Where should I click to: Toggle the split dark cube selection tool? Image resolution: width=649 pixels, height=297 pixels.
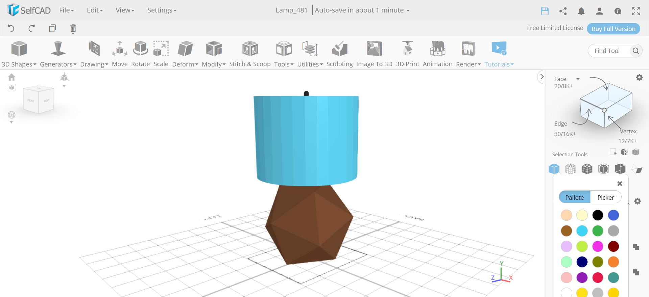(620, 168)
